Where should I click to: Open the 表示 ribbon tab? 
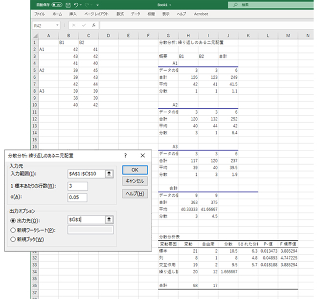[166, 14]
